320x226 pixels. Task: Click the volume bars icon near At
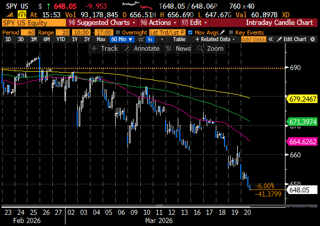[10, 15]
